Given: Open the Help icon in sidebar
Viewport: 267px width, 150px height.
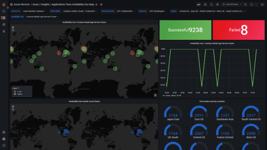Looking at the screenshot, I should (x=4, y=145).
